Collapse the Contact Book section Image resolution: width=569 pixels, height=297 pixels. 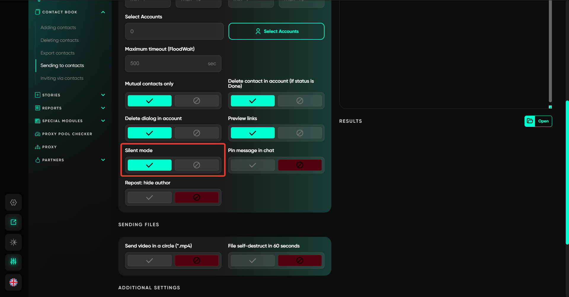tap(103, 12)
